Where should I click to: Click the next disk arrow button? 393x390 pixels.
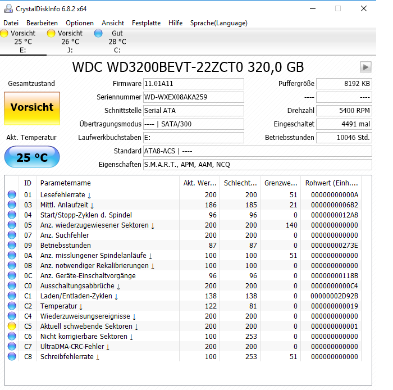(365, 67)
